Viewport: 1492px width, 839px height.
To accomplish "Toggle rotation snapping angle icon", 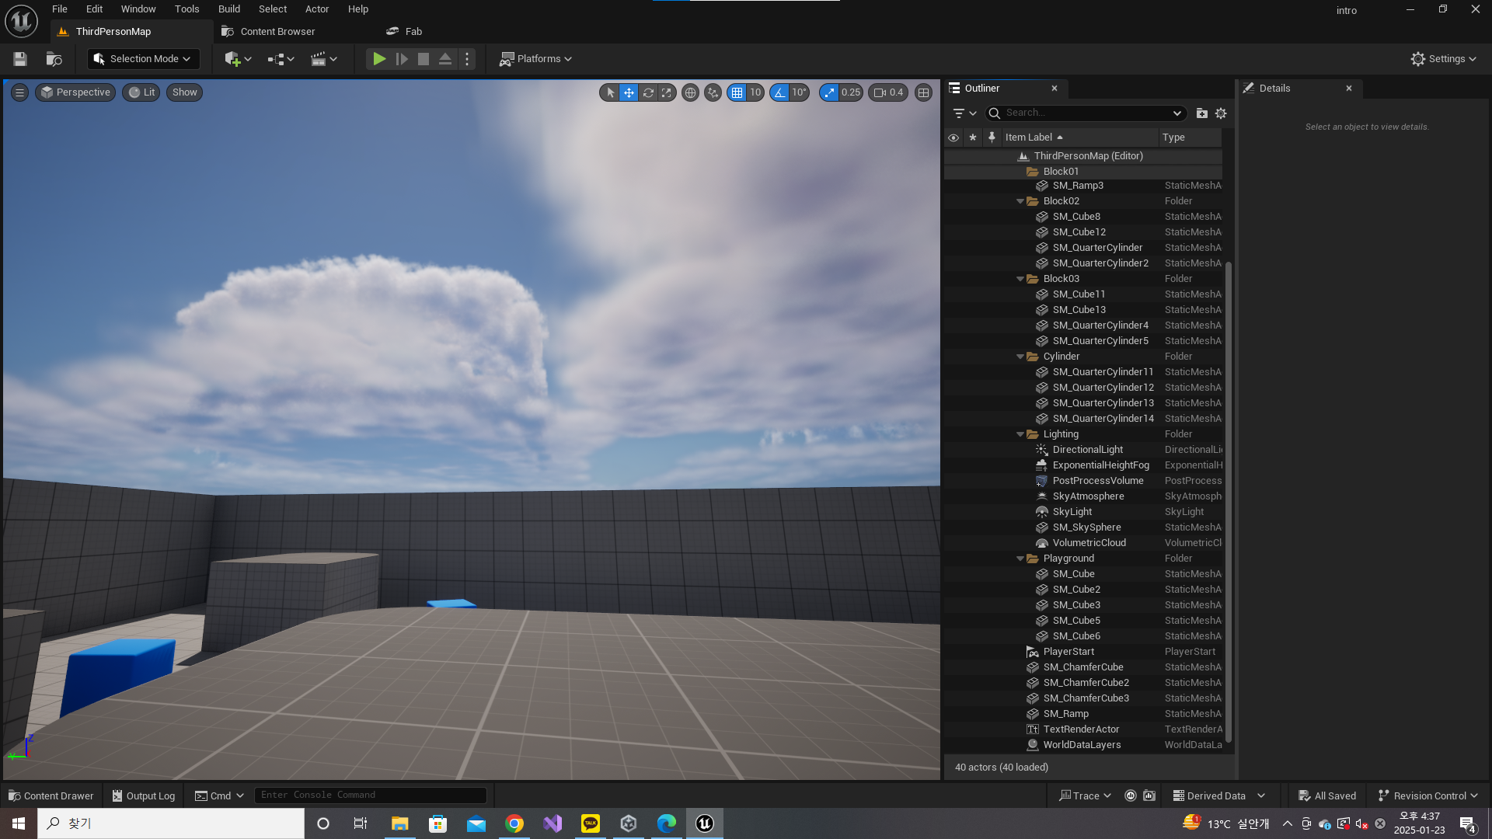I will [x=779, y=92].
